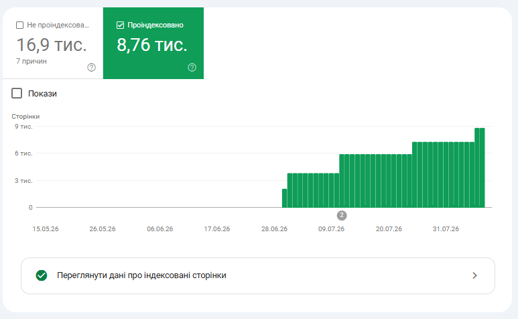Click the 15.05.26 date axis label
This screenshot has width=518, height=319.
[x=46, y=229]
